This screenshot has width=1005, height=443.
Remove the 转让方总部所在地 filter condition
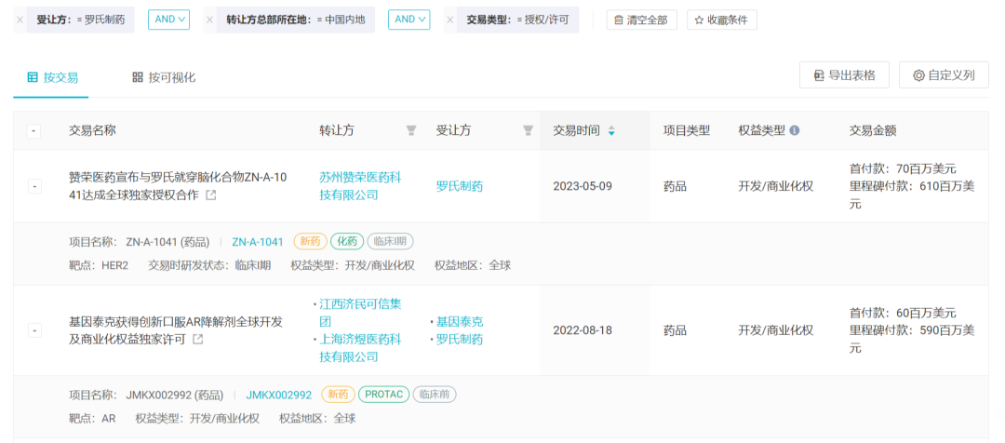click(209, 20)
